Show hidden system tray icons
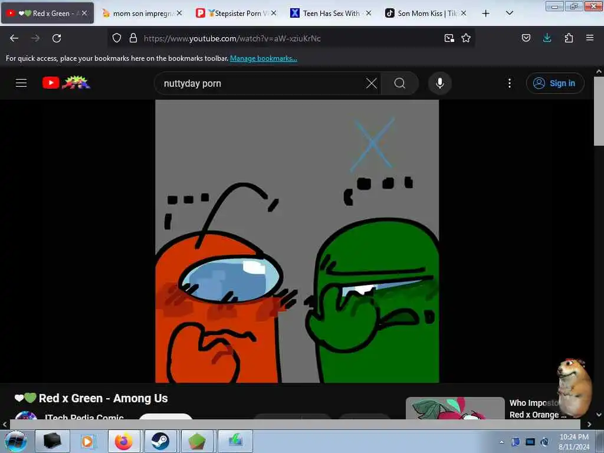 click(x=501, y=442)
